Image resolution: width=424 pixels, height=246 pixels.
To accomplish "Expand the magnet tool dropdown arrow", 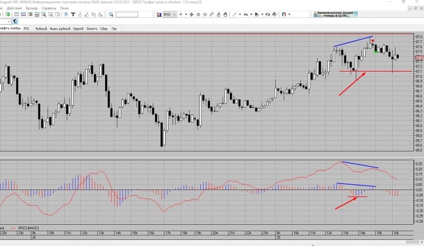I will tap(289, 13).
